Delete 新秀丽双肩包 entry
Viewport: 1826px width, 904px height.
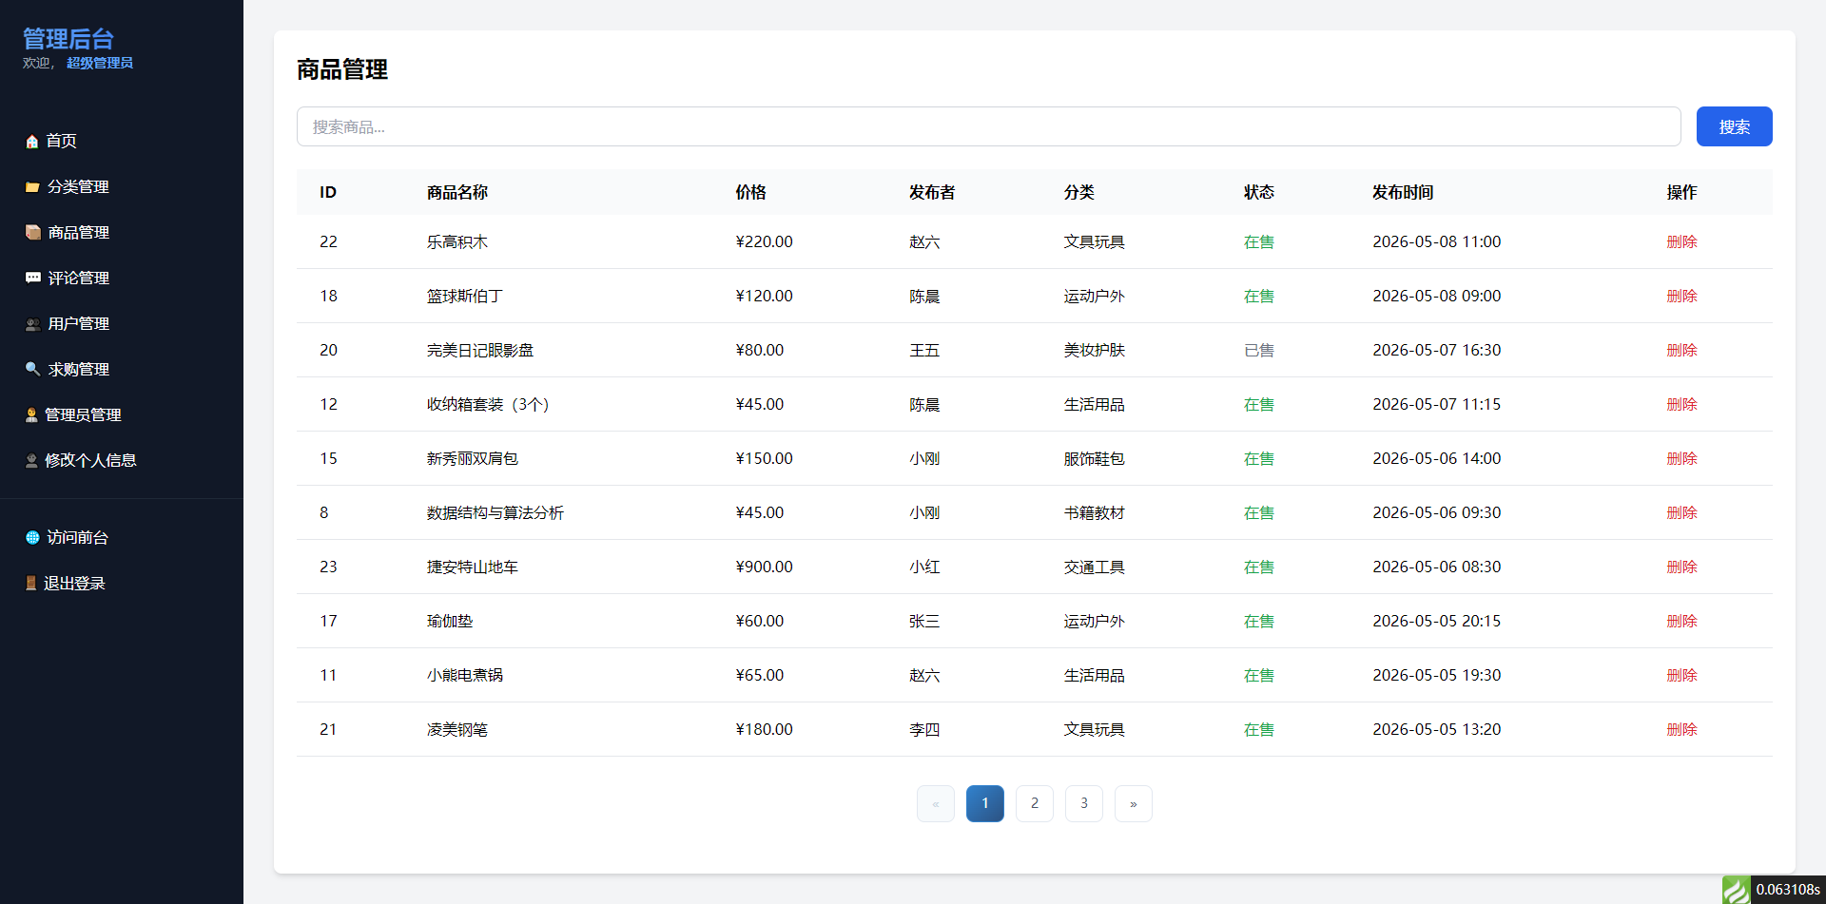[1681, 458]
